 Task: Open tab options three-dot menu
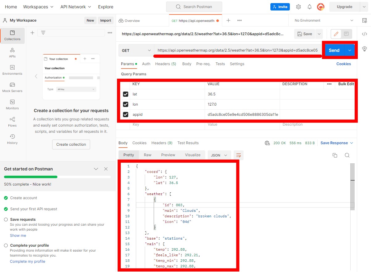[x=240, y=20]
